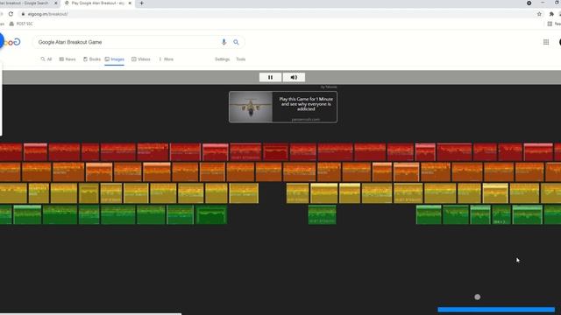Open the browser extensions puzzle icon
This screenshot has width=561, height=315.
point(551,14)
